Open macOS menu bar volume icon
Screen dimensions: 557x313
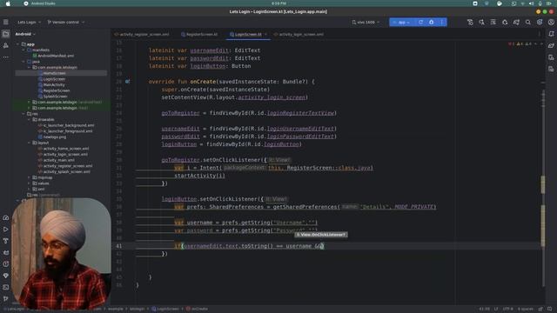click(x=532, y=3)
